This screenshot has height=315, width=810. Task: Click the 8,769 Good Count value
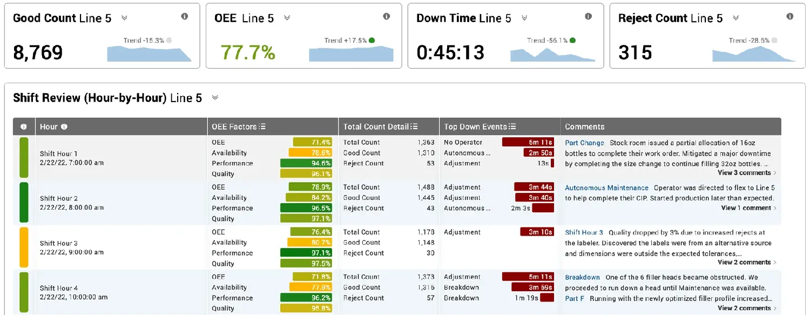38,52
